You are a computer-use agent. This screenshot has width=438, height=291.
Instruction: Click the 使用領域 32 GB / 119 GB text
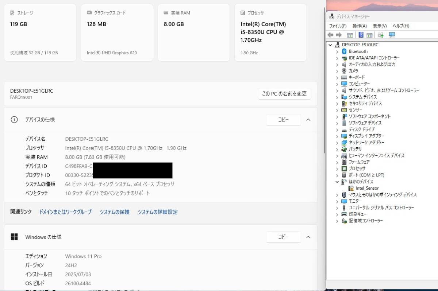[x=34, y=53]
